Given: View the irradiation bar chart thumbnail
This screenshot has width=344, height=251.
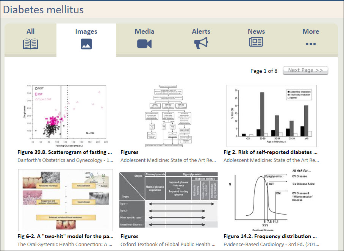Looking at the screenshot, I should pos(271,116).
